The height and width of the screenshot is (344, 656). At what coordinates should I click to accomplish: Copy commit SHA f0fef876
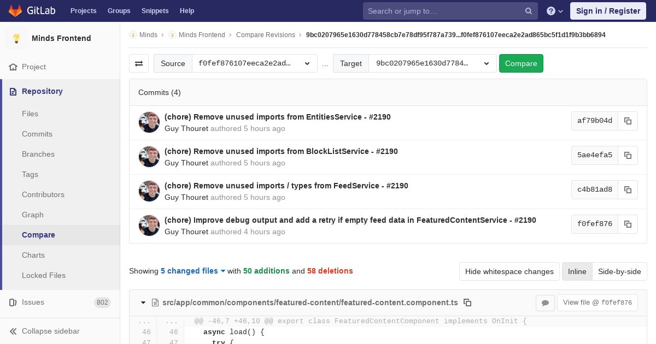point(628,224)
